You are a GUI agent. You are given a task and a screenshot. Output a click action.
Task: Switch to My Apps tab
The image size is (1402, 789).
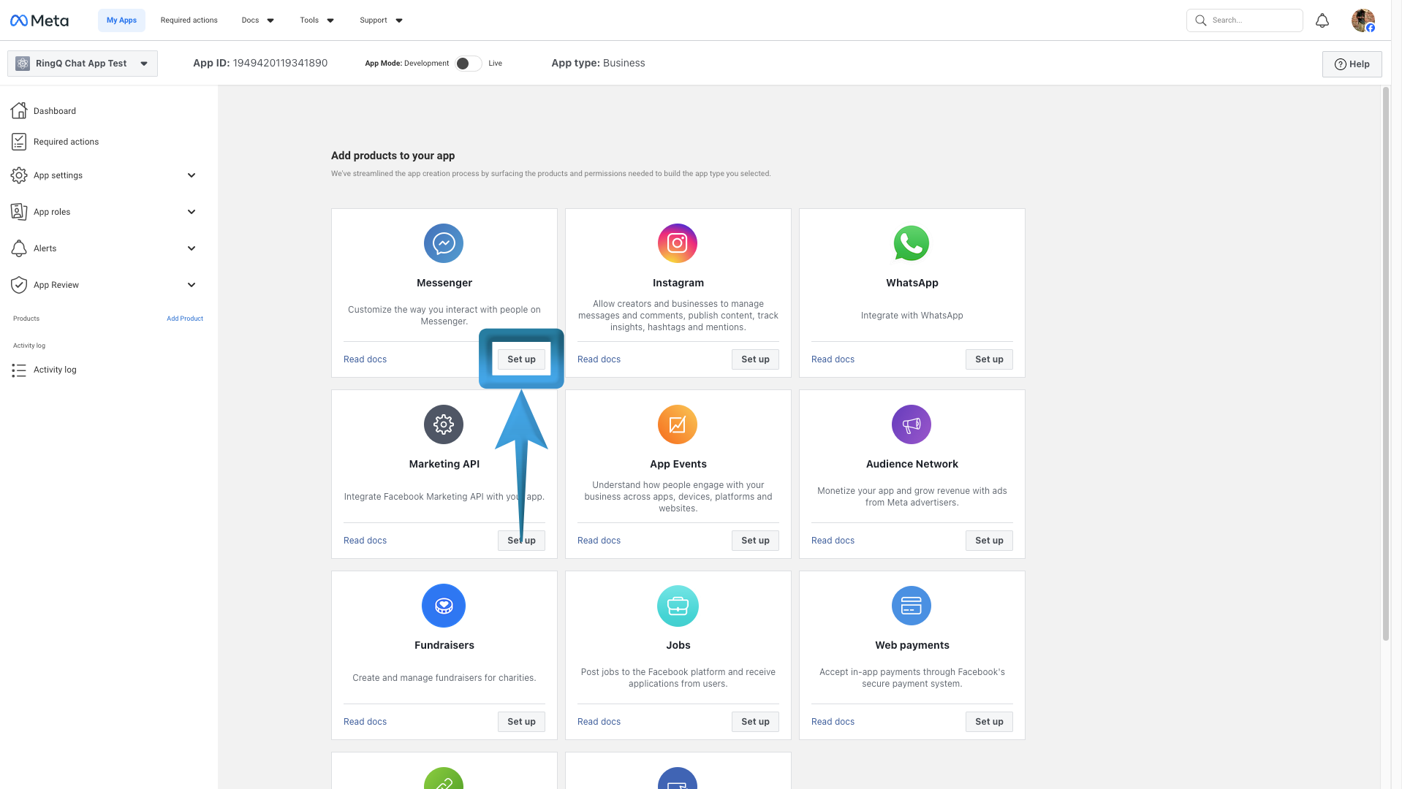tap(121, 20)
